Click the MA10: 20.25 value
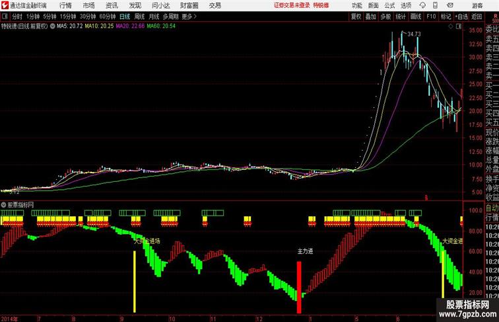Screen dimensions: 499x322 pos(99,26)
